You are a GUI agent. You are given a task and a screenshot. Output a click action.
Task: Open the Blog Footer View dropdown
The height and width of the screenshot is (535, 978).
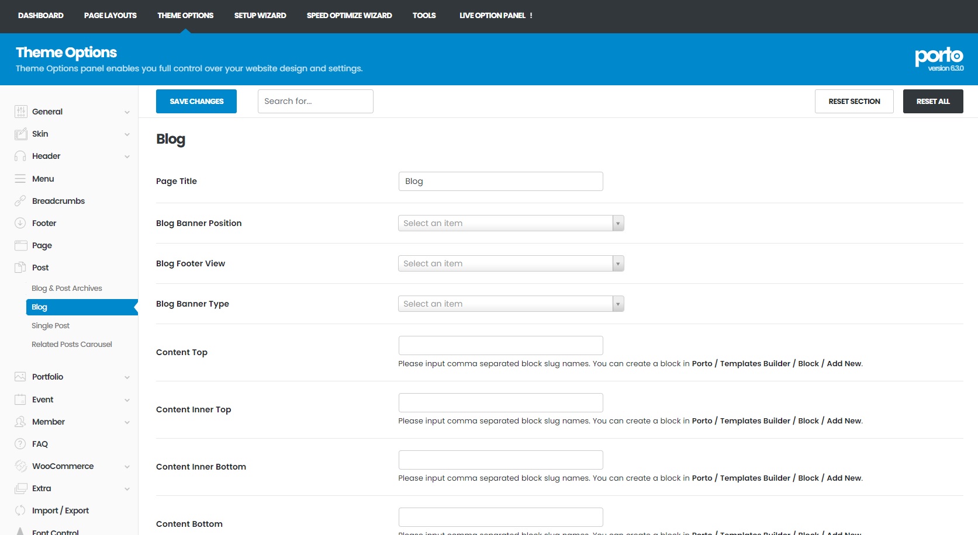(x=510, y=263)
